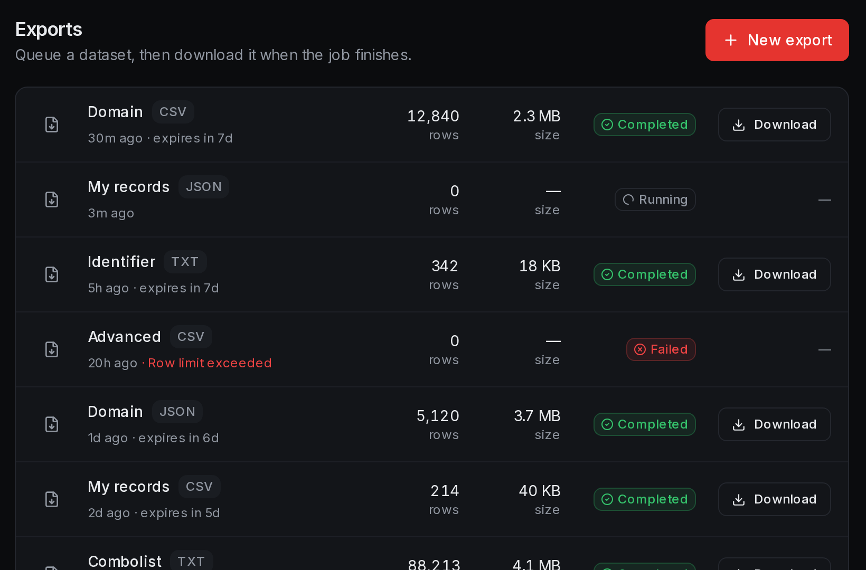Click the 5,120 rows value
866x570 pixels.
(438, 416)
